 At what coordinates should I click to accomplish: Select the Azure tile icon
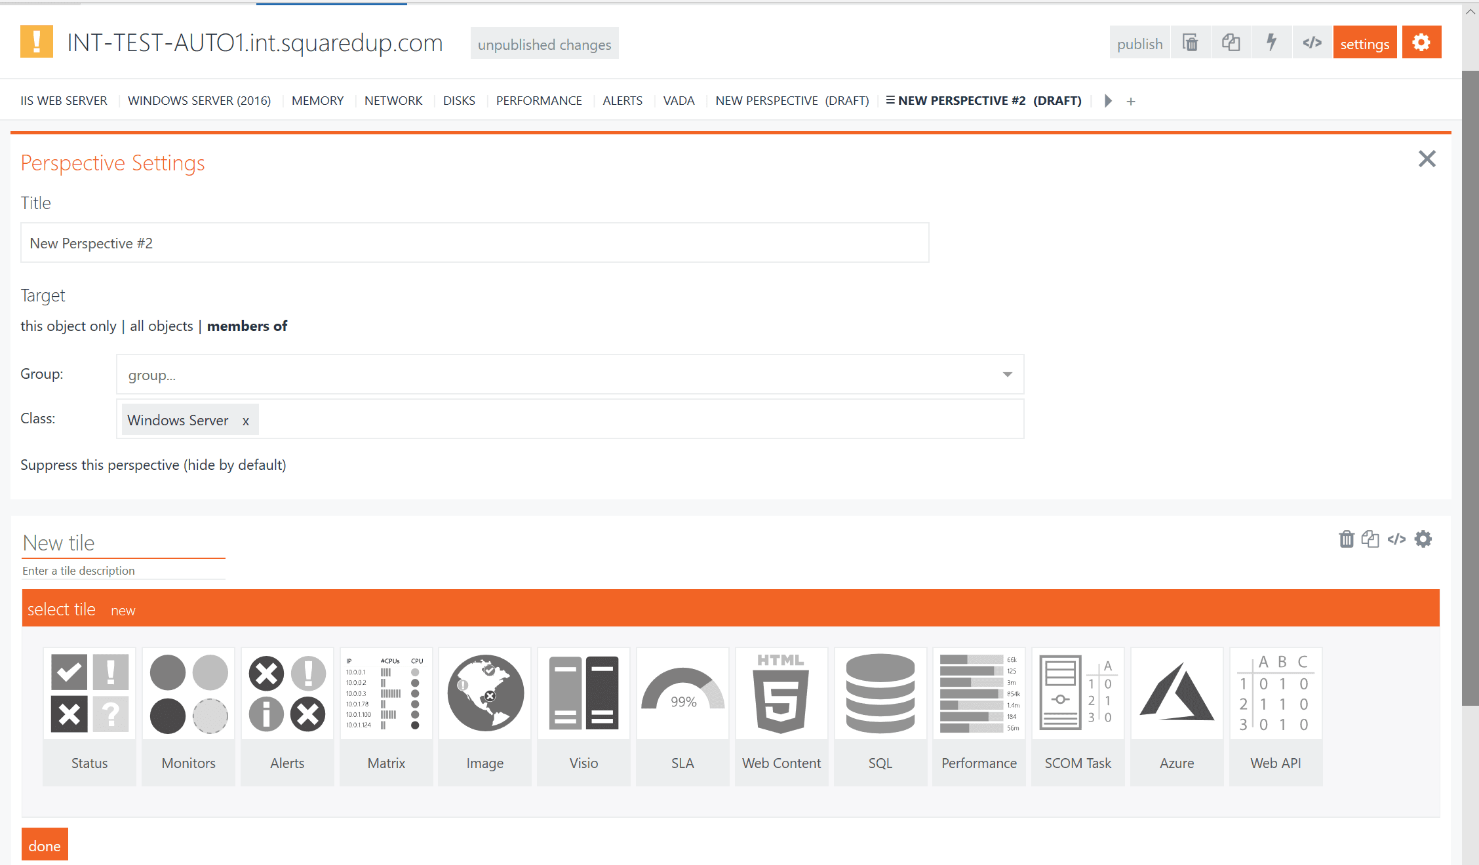pyautogui.click(x=1177, y=715)
